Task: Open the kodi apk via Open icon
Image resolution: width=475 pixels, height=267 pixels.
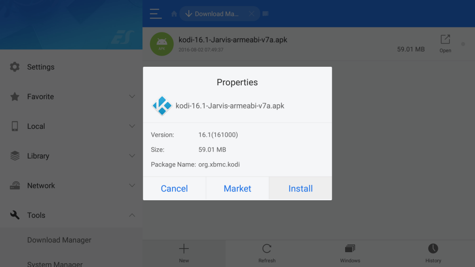Action: point(445,44)
